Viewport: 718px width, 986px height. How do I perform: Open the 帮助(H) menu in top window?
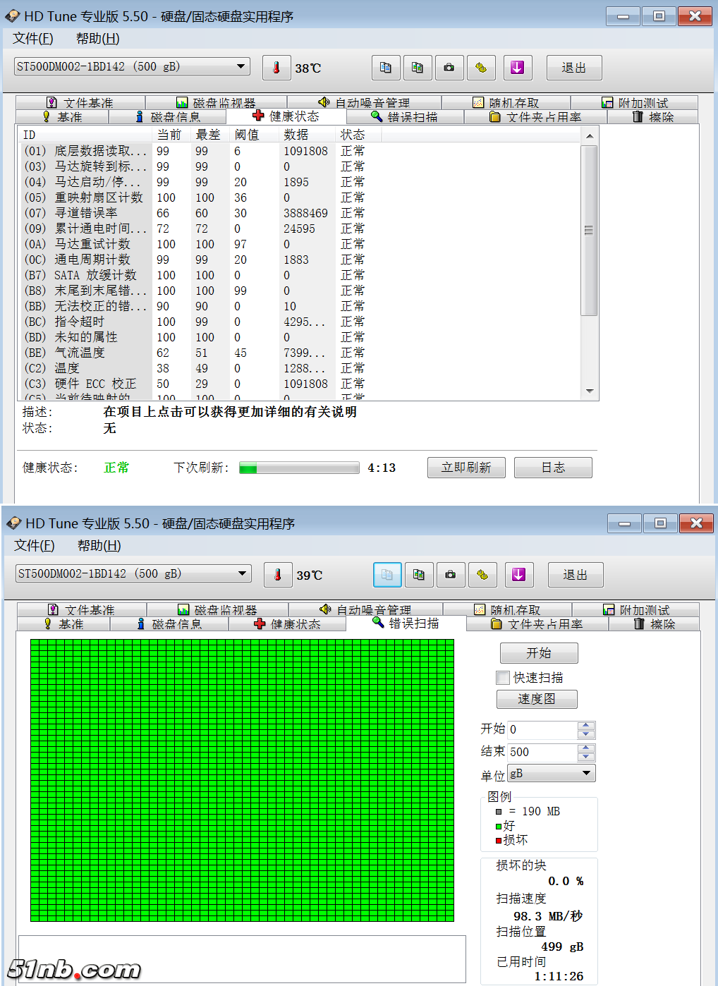(x=97, y=39)
